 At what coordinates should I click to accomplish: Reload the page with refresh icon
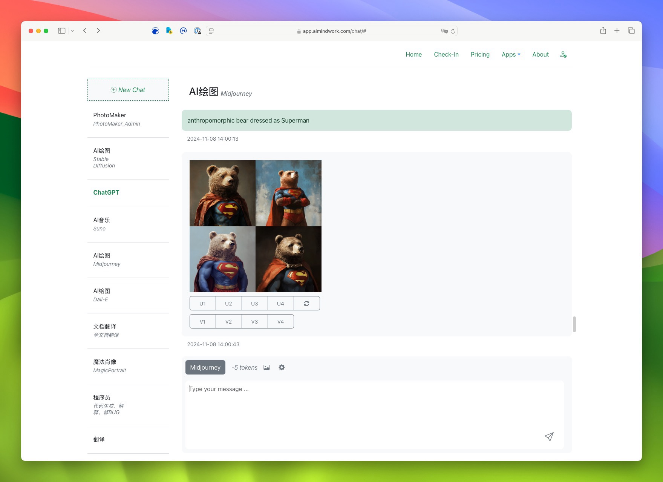coord(453,31)
